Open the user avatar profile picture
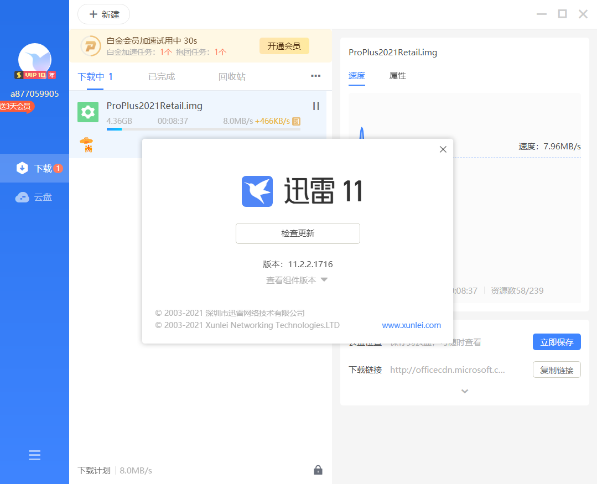 click(x=35, y=59)
